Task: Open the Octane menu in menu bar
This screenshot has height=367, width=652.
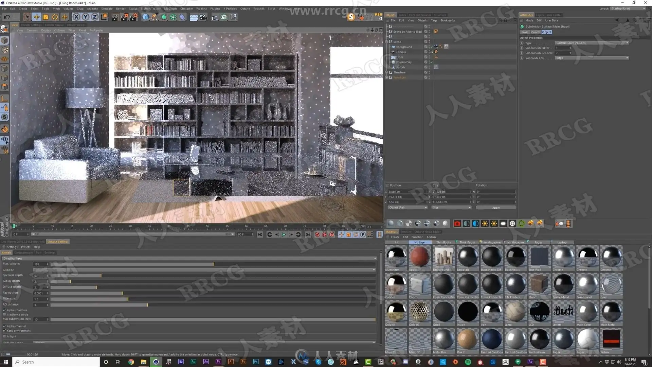Action: point(244,8)
